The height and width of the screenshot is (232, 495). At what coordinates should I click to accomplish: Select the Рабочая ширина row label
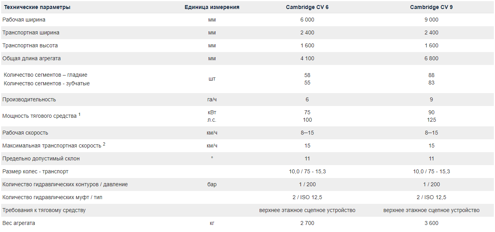(24, 20)
